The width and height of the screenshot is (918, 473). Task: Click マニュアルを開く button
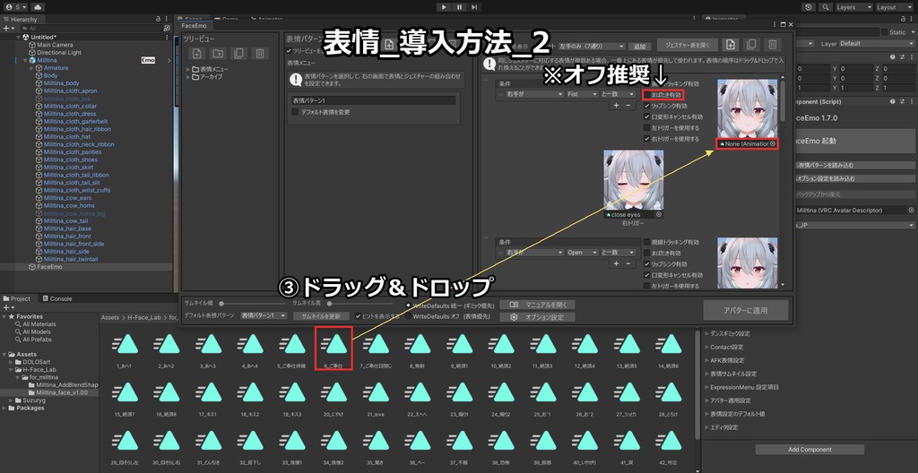538,305
